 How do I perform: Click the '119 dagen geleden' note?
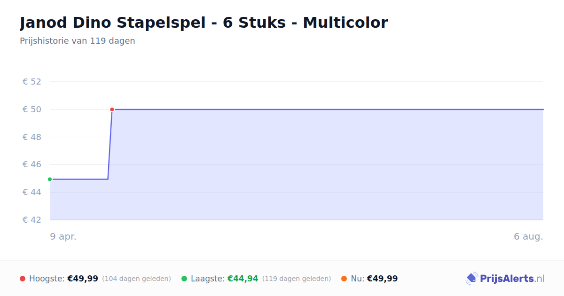(297, 279)
